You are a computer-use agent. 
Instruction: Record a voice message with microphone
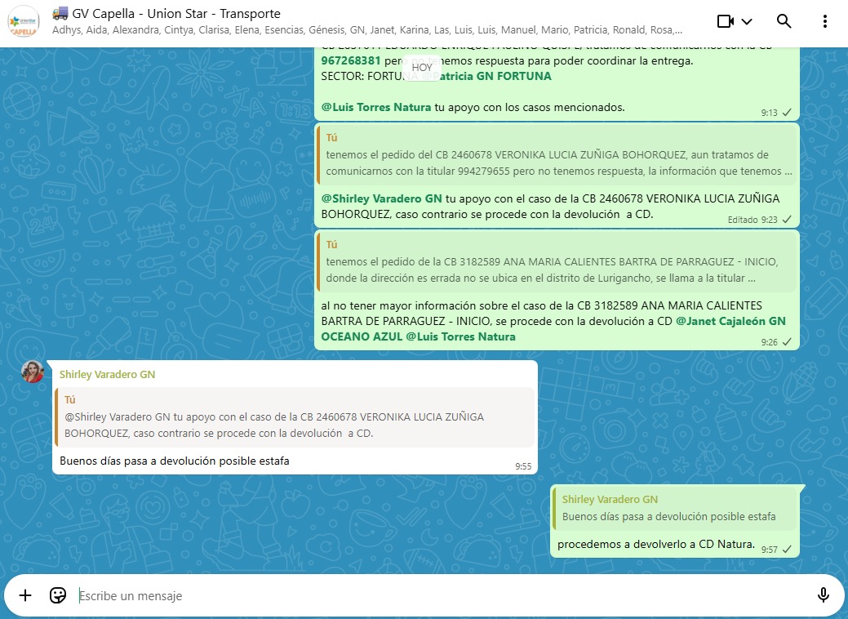point(823,595)
